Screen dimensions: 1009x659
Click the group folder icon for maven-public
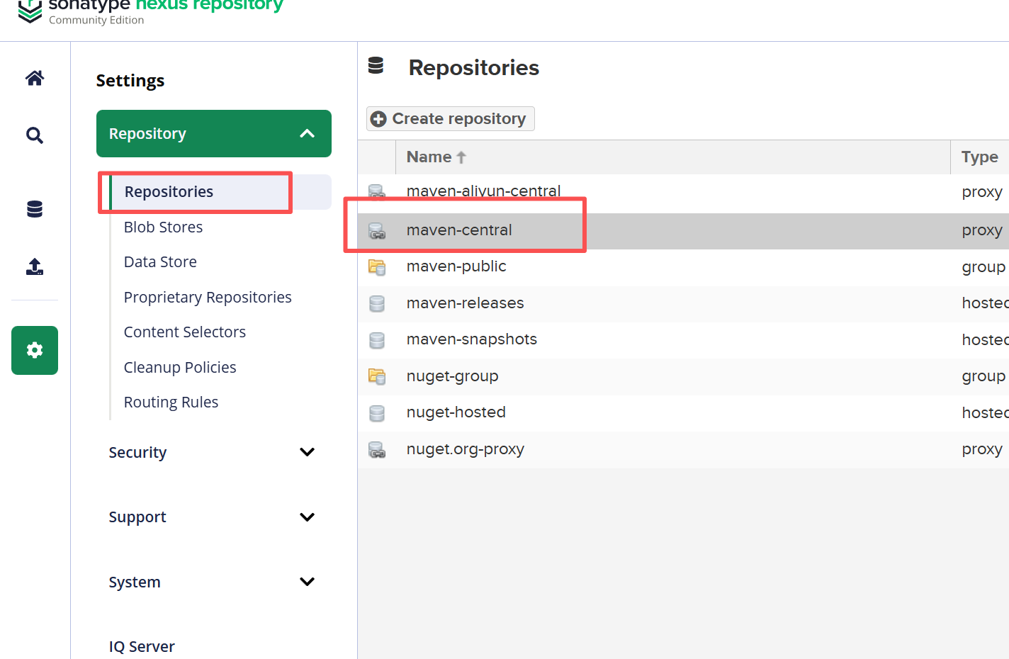[x=377, y=267]
